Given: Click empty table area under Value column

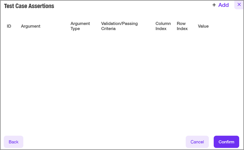Looking at the screenshot, I should point(203,67).
